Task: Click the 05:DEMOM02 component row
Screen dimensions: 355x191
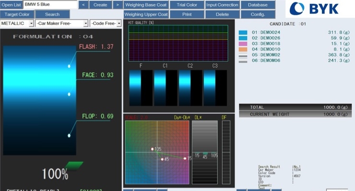Action: click(294, 55)
